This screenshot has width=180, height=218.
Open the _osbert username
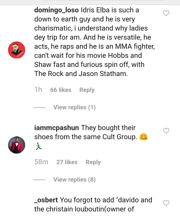coord(46,200)
